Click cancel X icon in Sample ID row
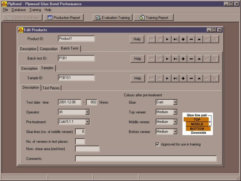 [215, 79]
